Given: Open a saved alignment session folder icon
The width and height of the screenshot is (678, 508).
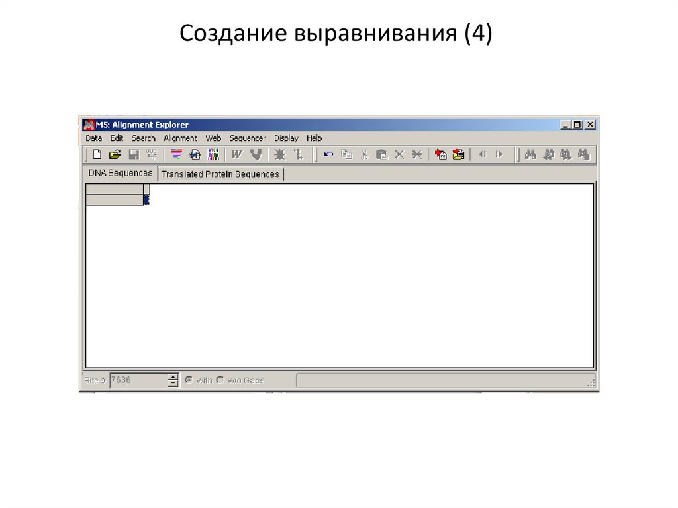Looking at the screenshot, I should point(115,154).
